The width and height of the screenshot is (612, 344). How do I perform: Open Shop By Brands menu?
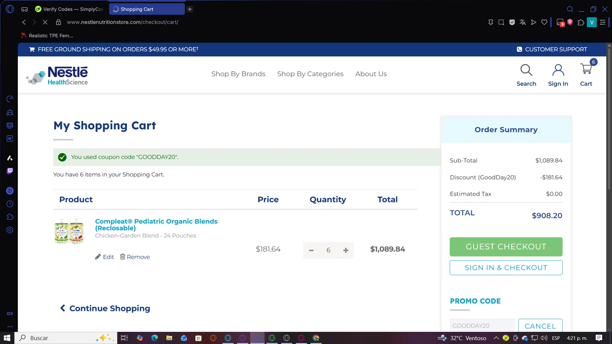click(x=238, y=74)
